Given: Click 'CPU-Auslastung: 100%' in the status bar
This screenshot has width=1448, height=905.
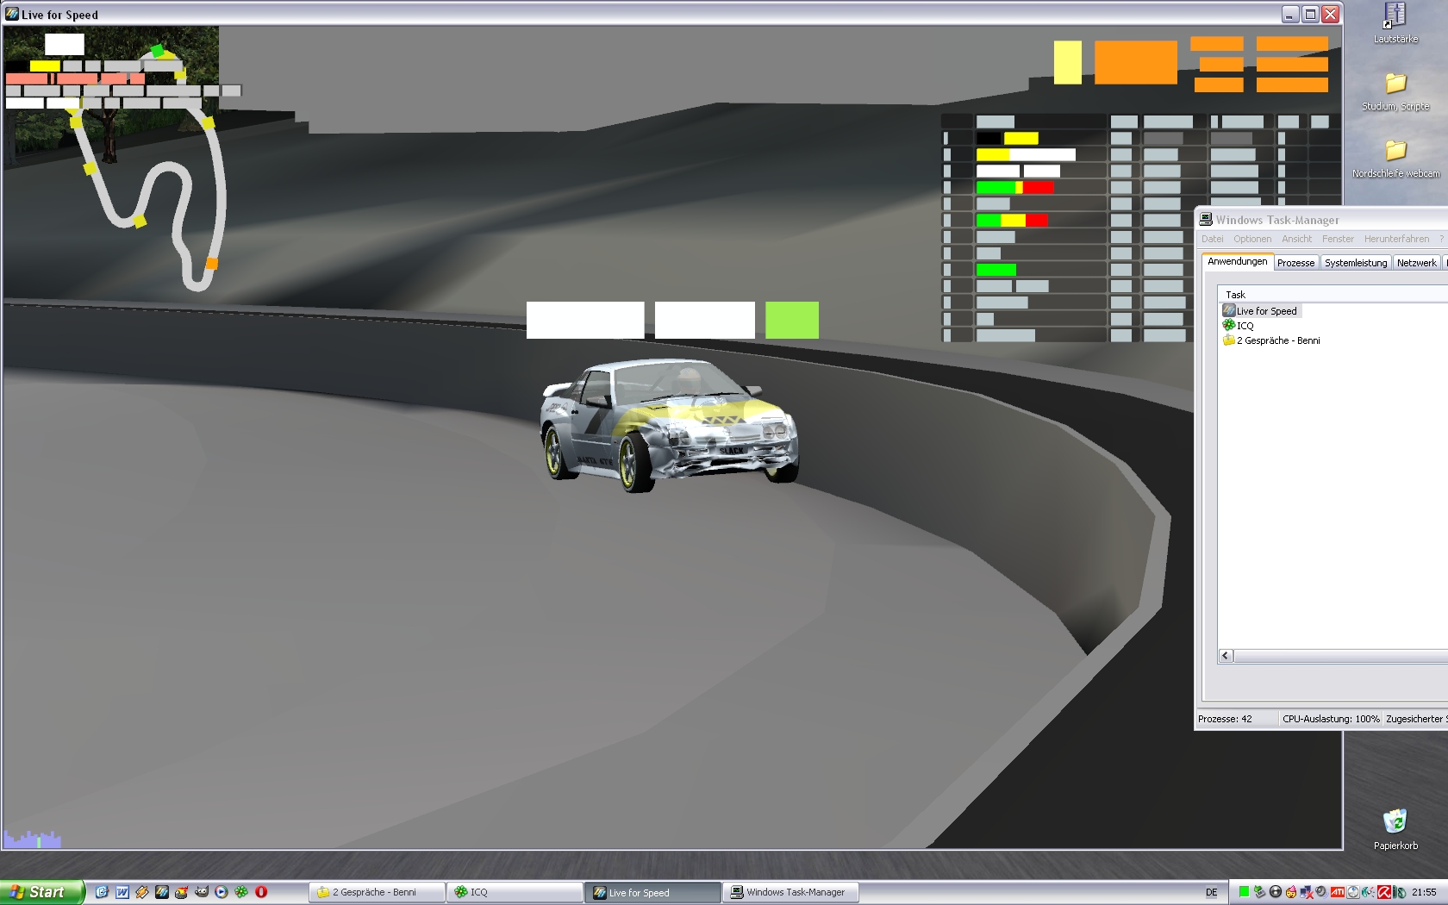Looking at the screenshot, I should [1331, 719].
